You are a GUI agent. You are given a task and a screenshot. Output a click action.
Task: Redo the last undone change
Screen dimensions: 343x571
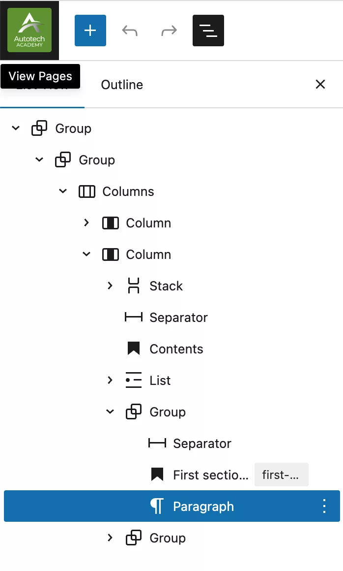[169, 31]
